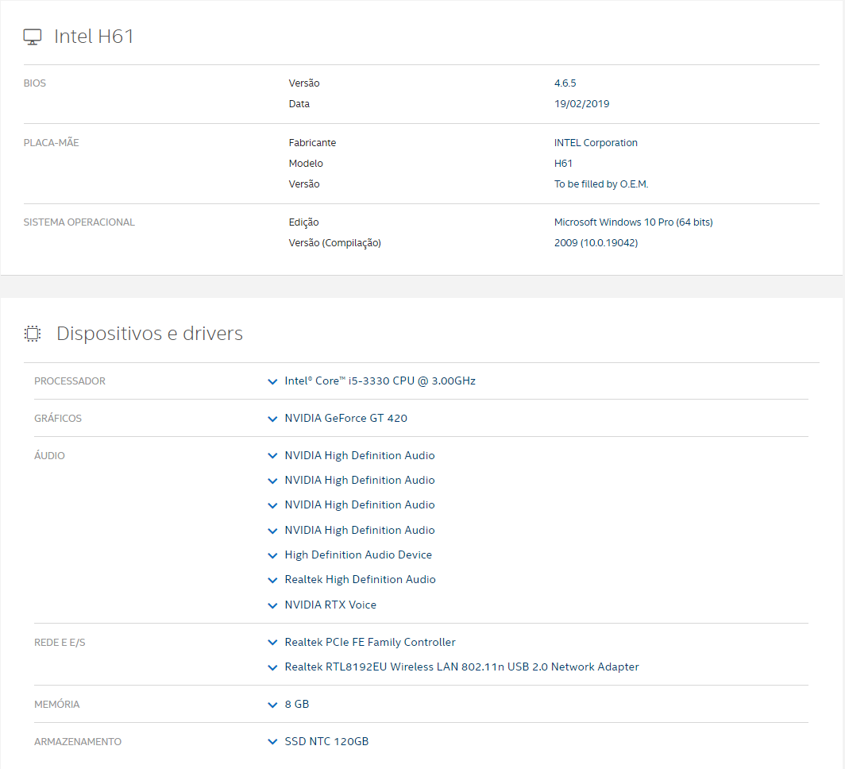Click the REDE E E/S category label
The height and width of the screenshot is (769, 845).
[x=60, y=643]
